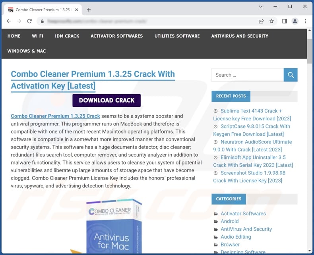Open the ANTIVIRUS AND SECURITY menu item
The height and width of the screenshot is (255, 314).
(240, 36)
